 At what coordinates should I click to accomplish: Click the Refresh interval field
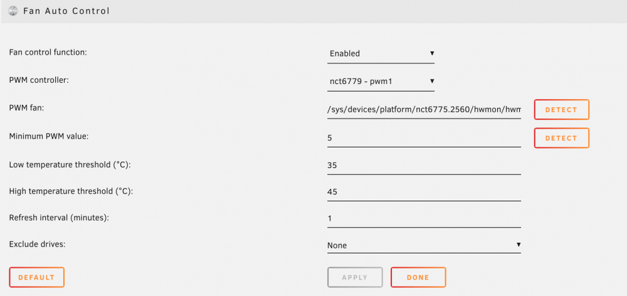coord(424,218)
